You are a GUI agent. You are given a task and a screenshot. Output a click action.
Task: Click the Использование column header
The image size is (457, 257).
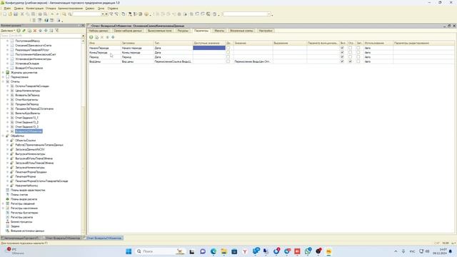[378, 43]
